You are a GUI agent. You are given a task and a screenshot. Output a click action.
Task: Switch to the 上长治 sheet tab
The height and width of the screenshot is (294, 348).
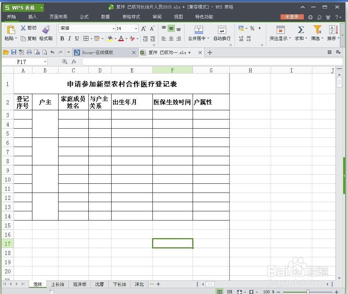[x=58, y=284]
